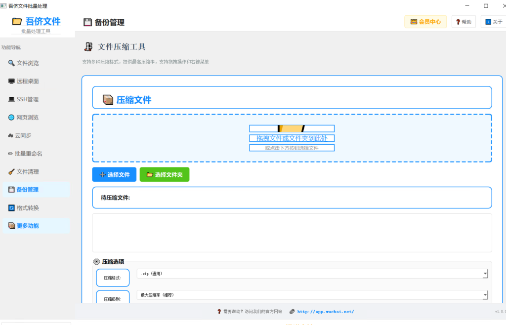
Task: Click the broom icon beside 文件清理
Action: pyautogui.click(x=11, y=171)
